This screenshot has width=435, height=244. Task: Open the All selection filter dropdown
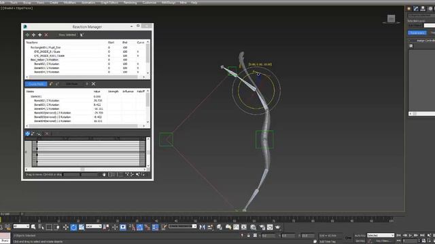tap(21, 226)
